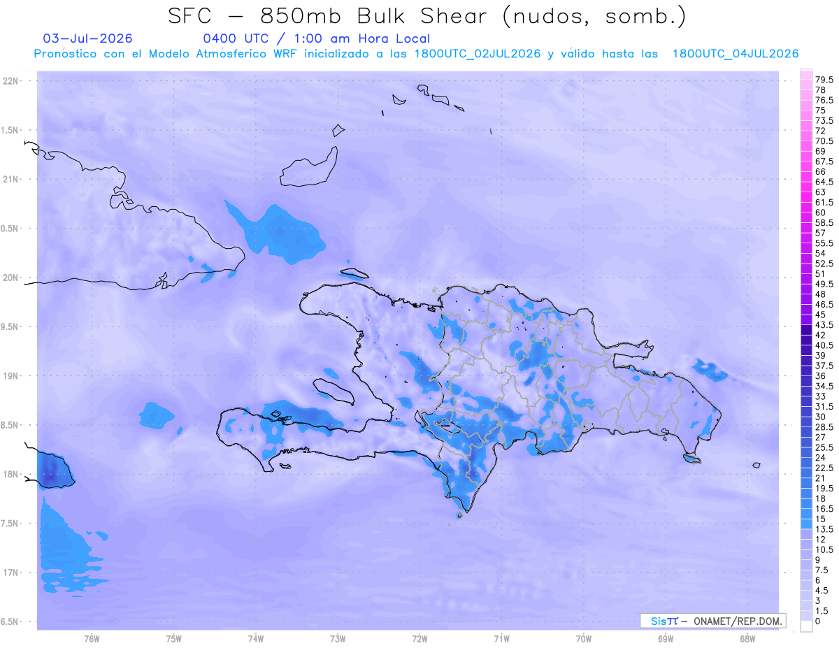Screen dimensions: 839x648
Task: Click colorbar value '19.5'
Action: pyautogui.click(x=824, y=488)
